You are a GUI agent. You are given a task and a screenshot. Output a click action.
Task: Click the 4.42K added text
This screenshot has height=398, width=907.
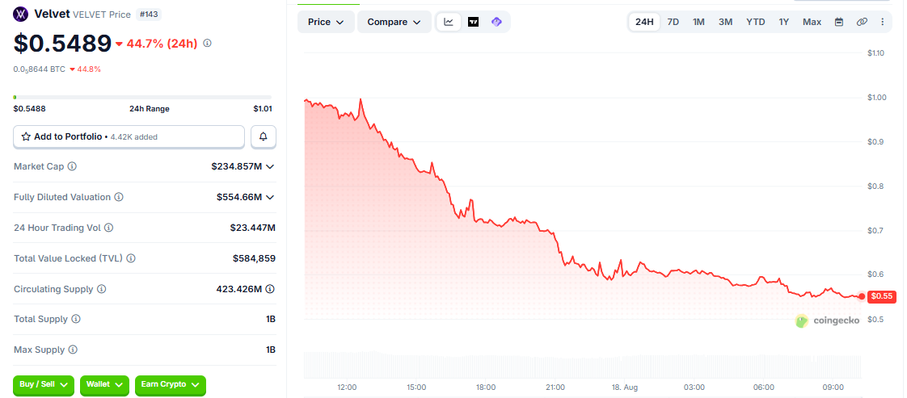[133, 137]
